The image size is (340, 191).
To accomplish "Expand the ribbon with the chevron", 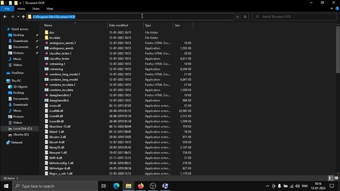I will (x=331, y=8).
